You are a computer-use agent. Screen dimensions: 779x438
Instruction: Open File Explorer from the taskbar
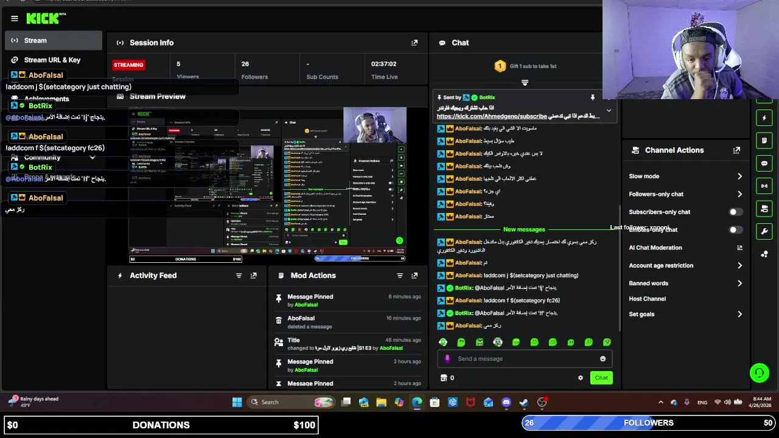point(381,402)
